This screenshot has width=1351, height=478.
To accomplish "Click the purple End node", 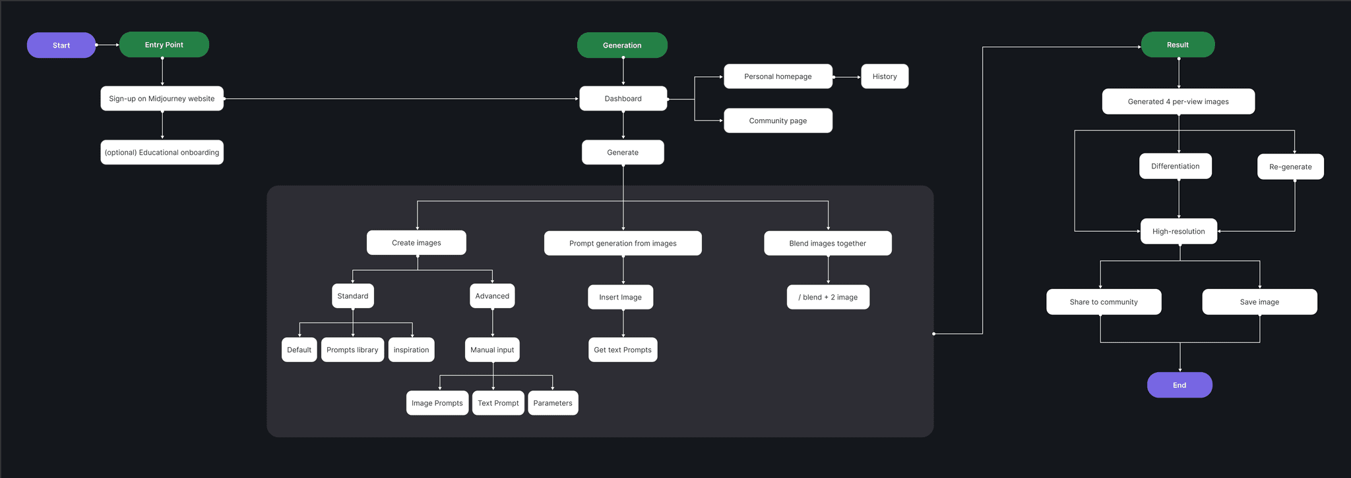I will [1179, 385].
